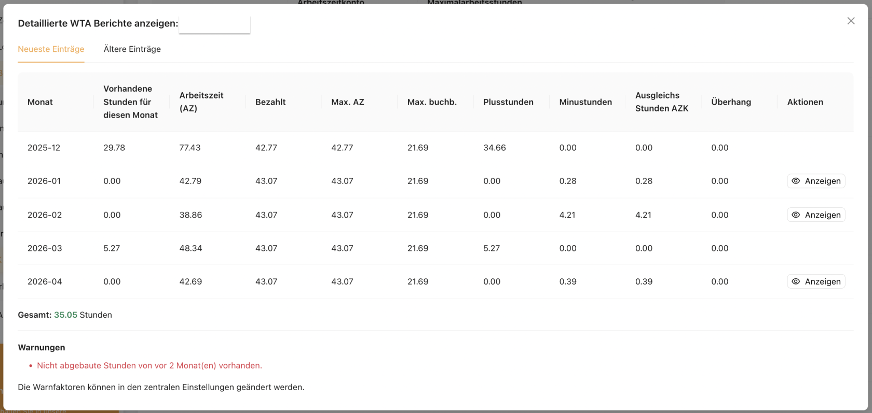Click the 34.66 Plusstunden value
Image resolution: width=872 pixels, height=413 pixels.
pyautogui.click(x=495, y=148)
